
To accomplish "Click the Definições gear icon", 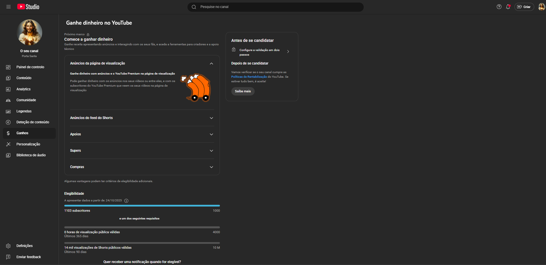I will [x=8, y=246].
